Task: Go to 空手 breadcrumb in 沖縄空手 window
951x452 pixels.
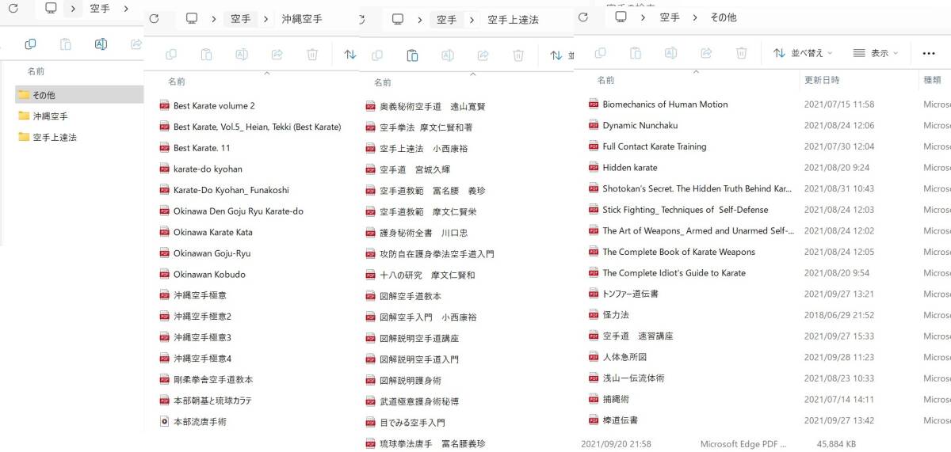Action: pyautogui.click(x=241, y=18)
